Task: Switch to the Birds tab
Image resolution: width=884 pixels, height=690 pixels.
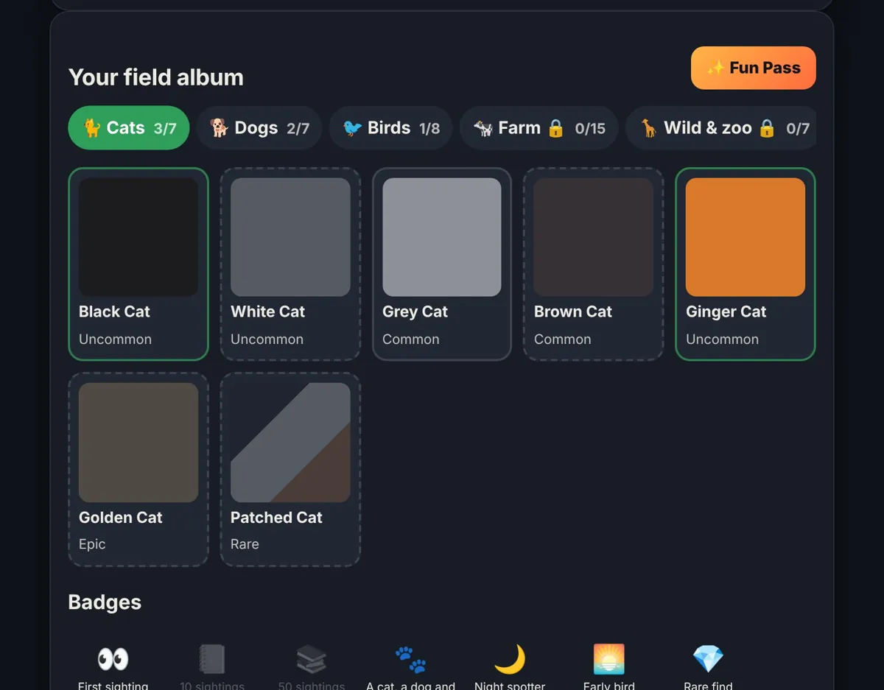Action: pyautogui.click(x=390, y=128)
